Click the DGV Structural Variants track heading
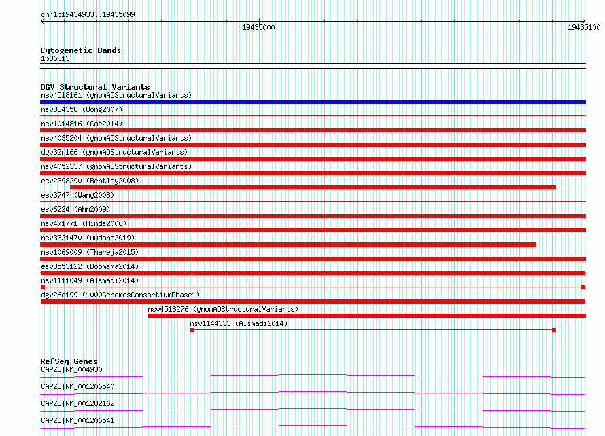 [x=95, y=87]
